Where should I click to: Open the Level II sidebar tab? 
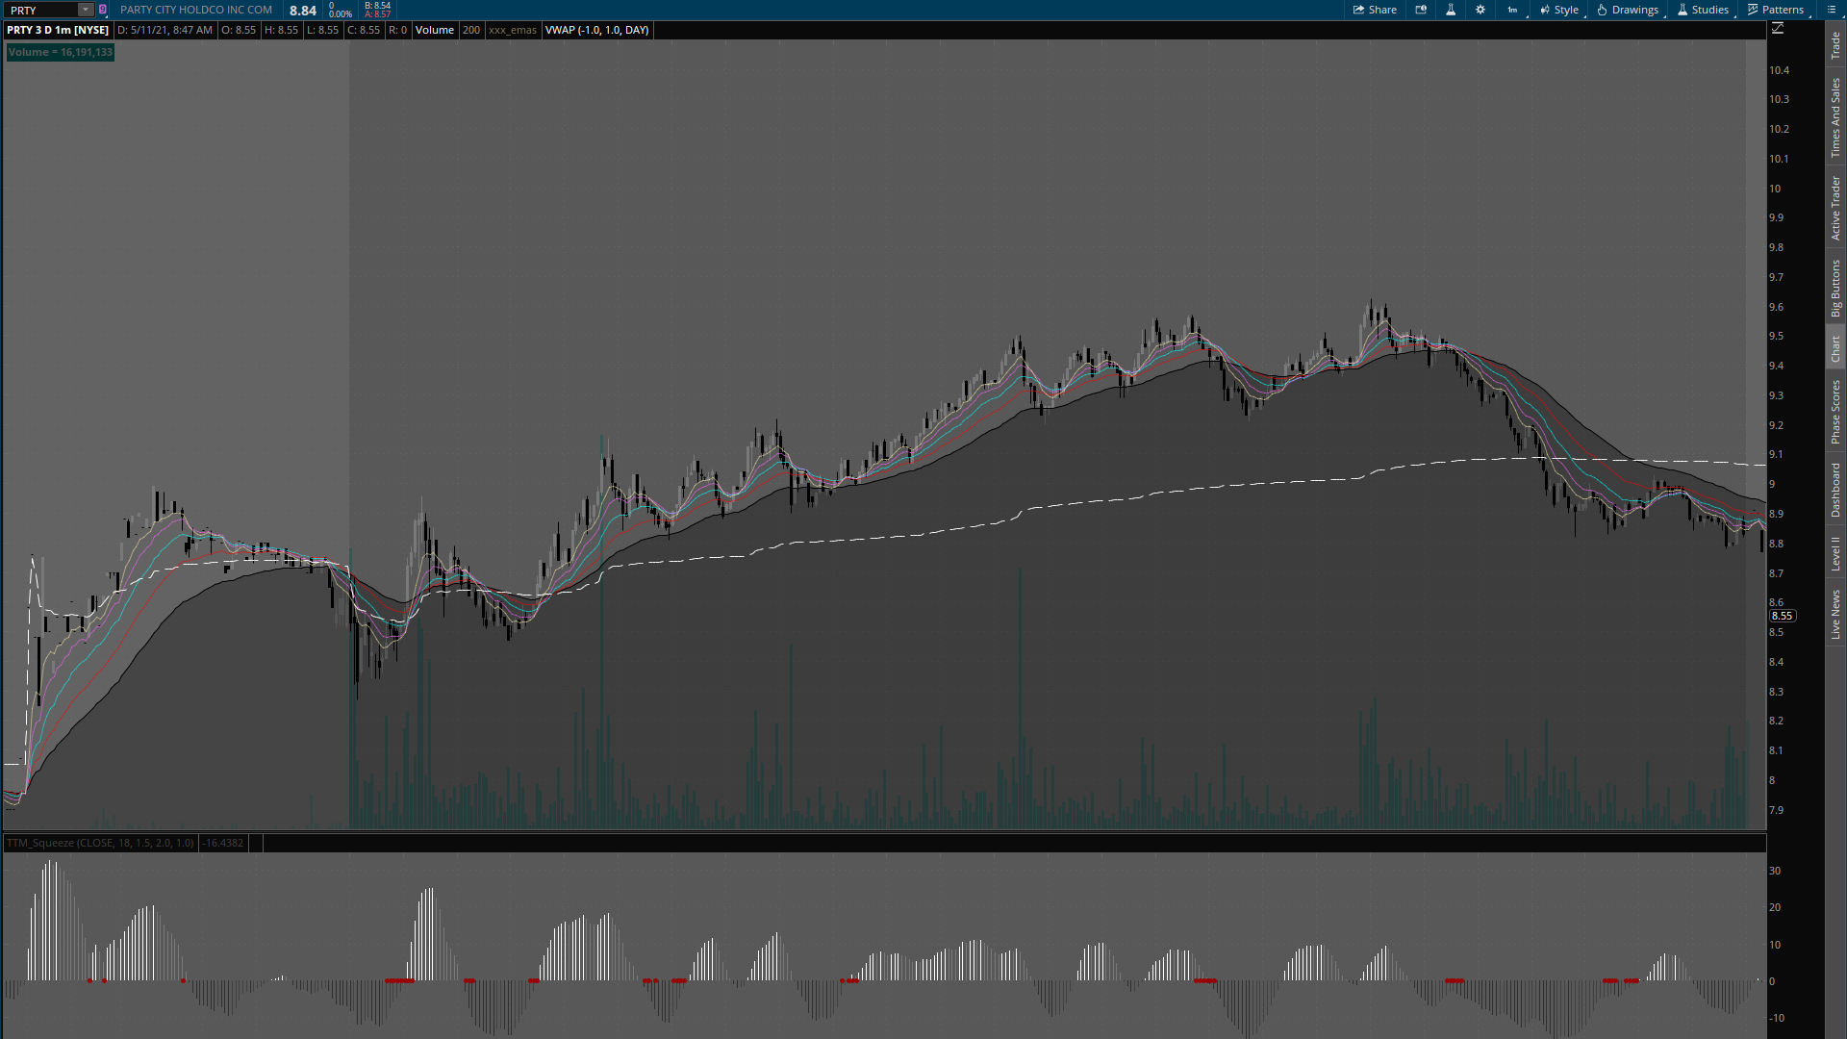(x=1835, y=553)
